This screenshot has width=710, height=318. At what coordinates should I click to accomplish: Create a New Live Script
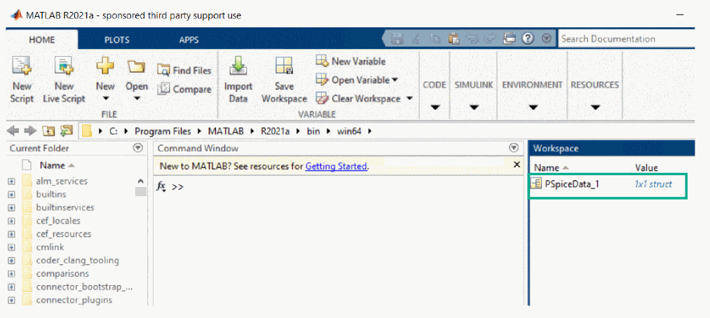point(64,80)
